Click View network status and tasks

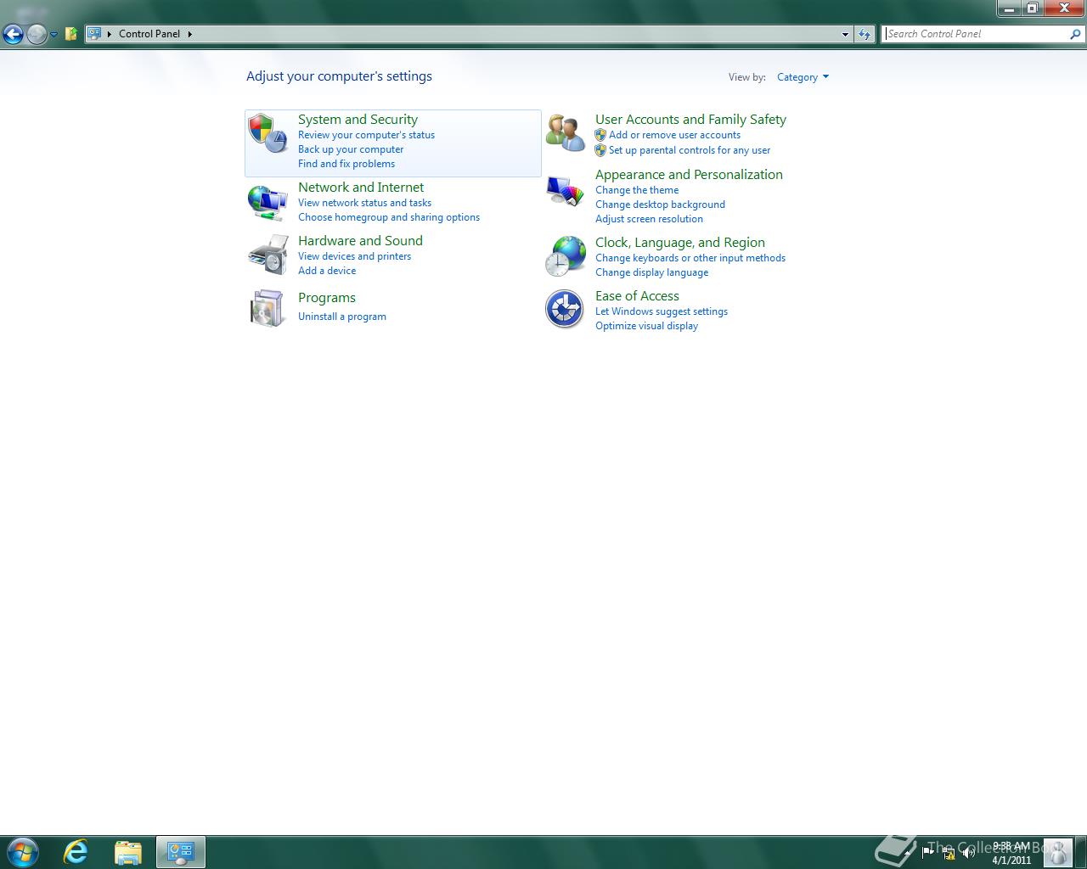pyautogui.click(x=364, y=203)
